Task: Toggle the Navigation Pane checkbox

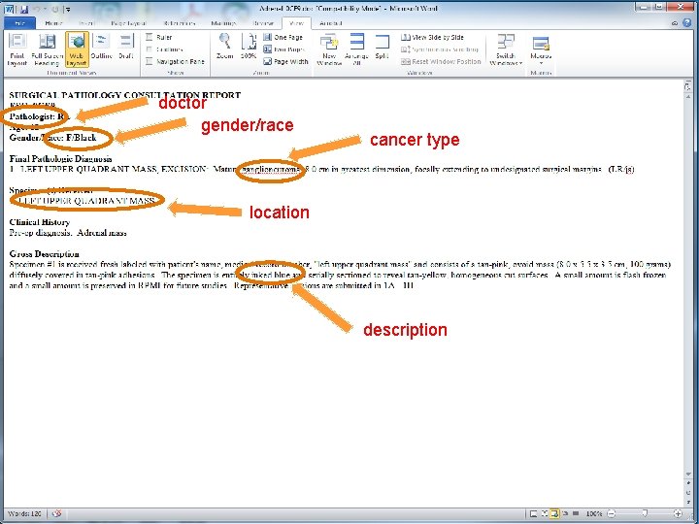Action: pyautogui.click(x=150, y=61)
